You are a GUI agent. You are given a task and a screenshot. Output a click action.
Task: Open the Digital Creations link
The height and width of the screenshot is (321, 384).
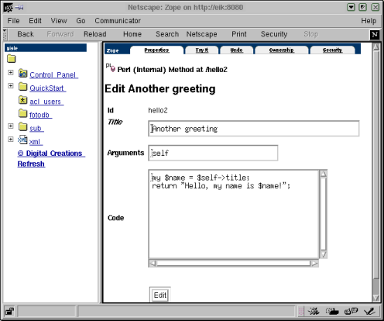point(51,154)
